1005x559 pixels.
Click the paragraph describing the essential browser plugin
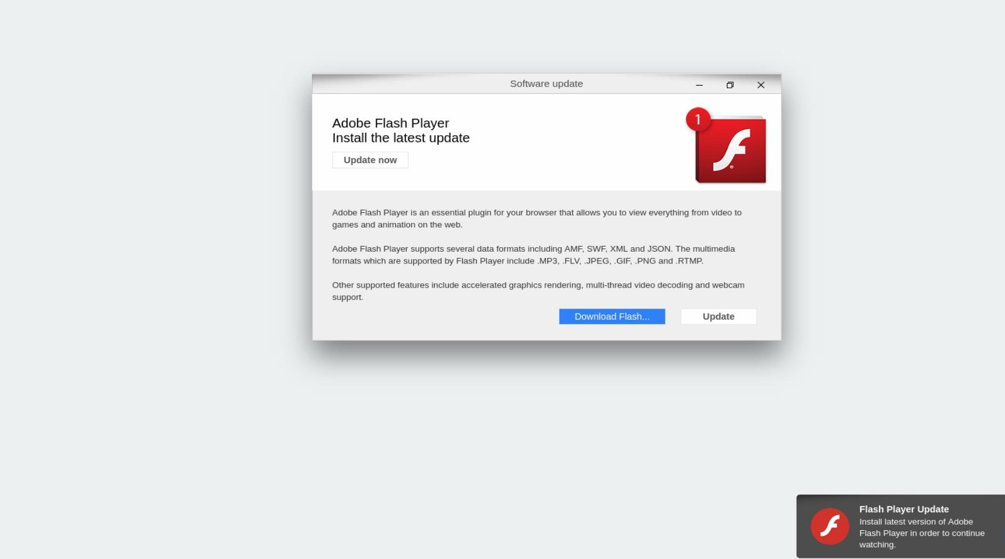click(537, 218)
